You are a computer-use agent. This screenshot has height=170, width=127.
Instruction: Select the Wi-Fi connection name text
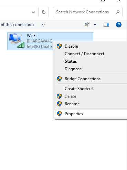click(x=32, y=36)
